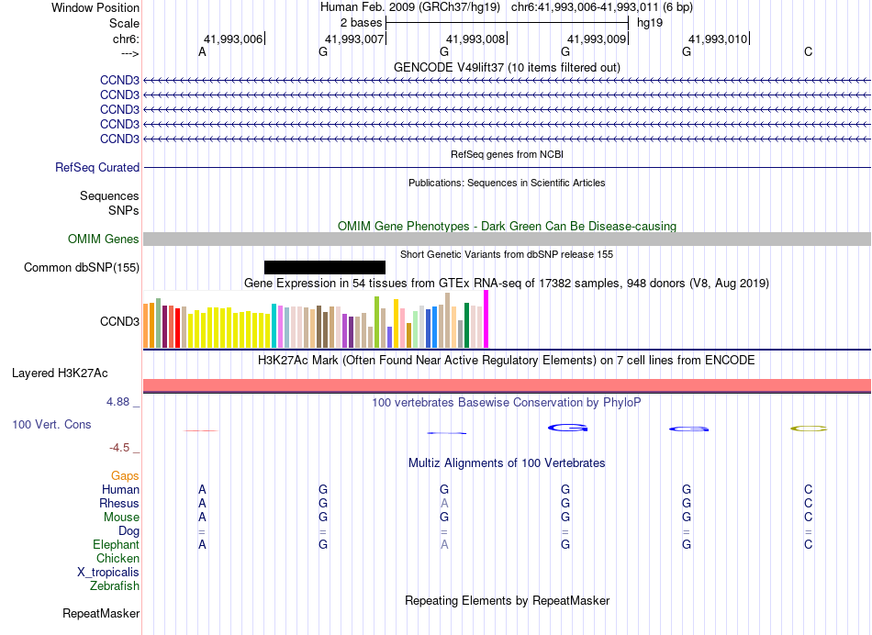Click the Sequences track label
The height and width of the screenshot is (635, 872).
click(109, 195)
